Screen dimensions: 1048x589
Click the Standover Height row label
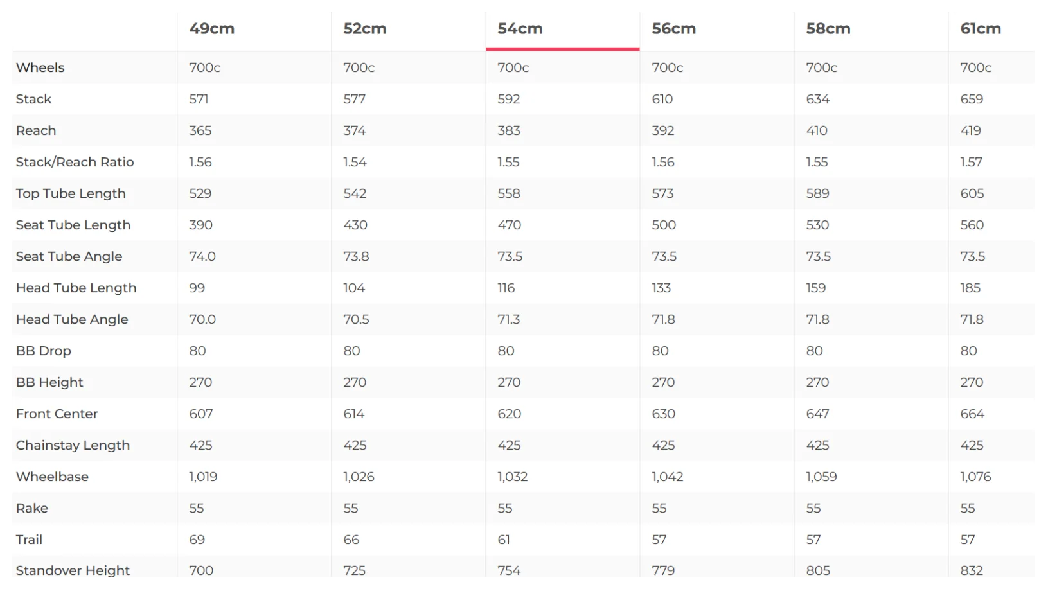click(73, 570)
